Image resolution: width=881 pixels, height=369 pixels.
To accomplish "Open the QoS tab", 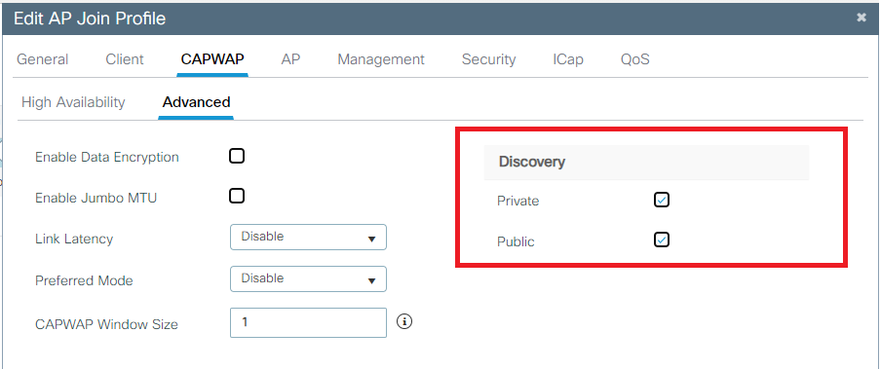I will (634, 59).
